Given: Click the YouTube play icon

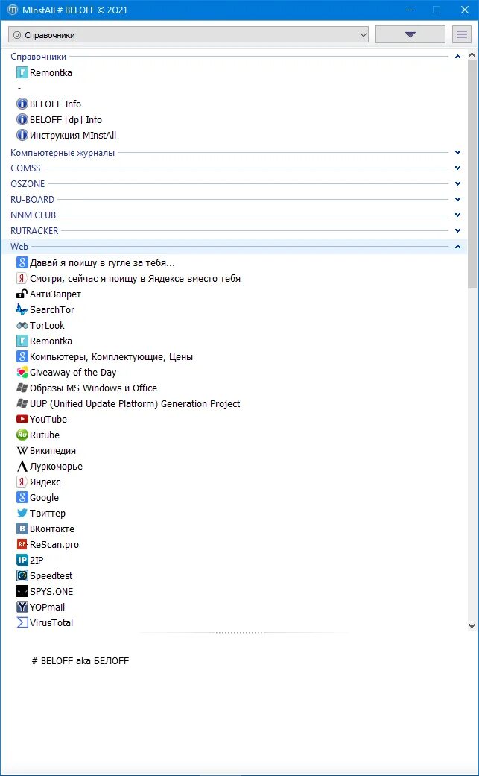Looking at the screenshot, I should [x=22, y=419].
